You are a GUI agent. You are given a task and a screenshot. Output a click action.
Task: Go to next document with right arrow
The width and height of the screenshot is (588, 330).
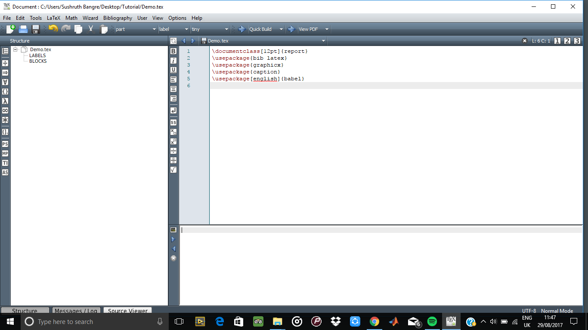tap(193, 41)
